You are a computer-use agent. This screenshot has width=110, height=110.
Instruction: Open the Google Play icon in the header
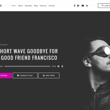point(78,6)
